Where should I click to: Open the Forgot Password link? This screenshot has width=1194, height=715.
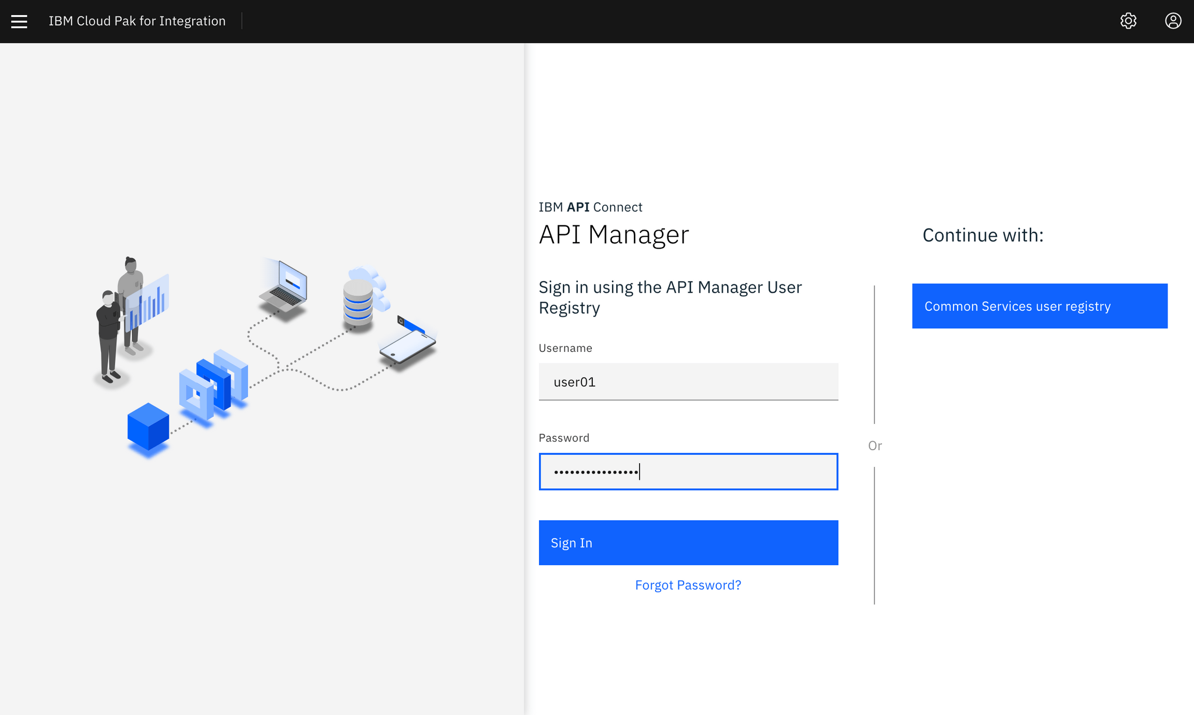click(x=688, y=584)
